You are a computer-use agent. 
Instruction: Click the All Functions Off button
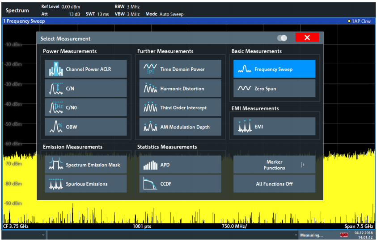274,184
